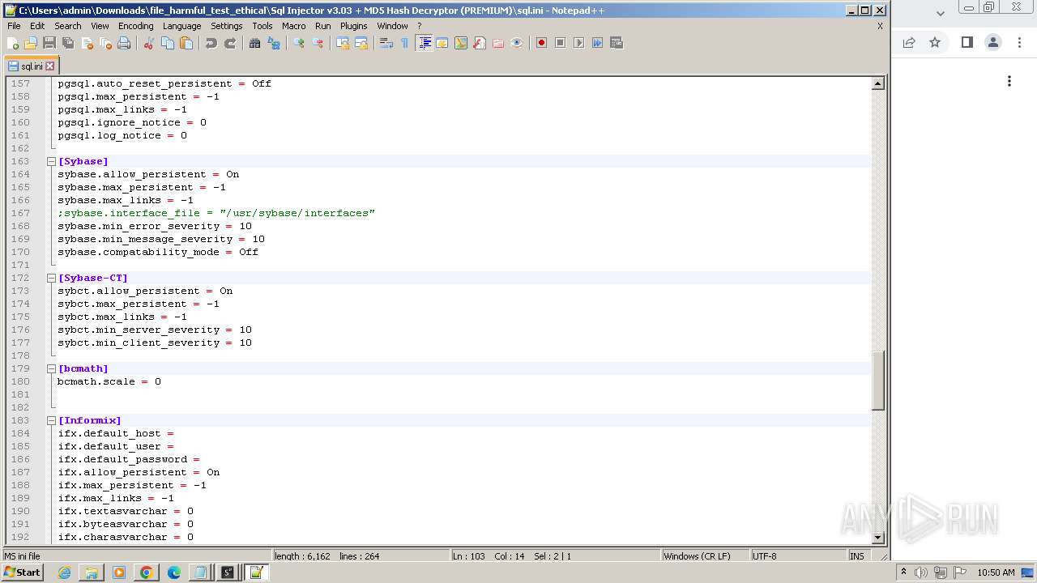Screen dimensions: 1037x583
Task: Click the ifx.default_password line
Action: 128,459
